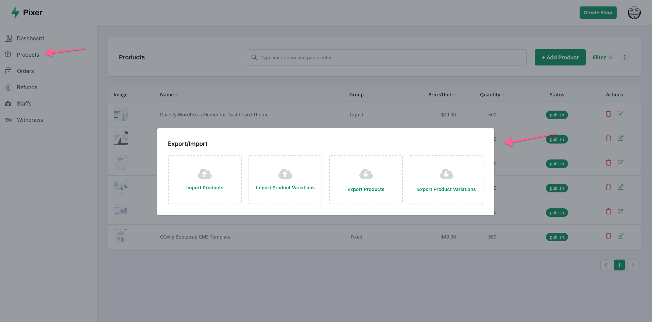This screenshot has height=322, width=652.
Task: Delete the COvify Bootstrap CMS Template product
Action: (608, 236)
